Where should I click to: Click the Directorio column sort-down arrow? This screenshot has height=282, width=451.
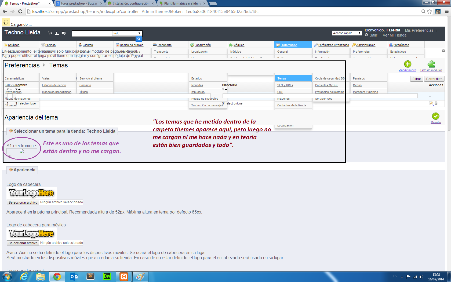(223, 89)
